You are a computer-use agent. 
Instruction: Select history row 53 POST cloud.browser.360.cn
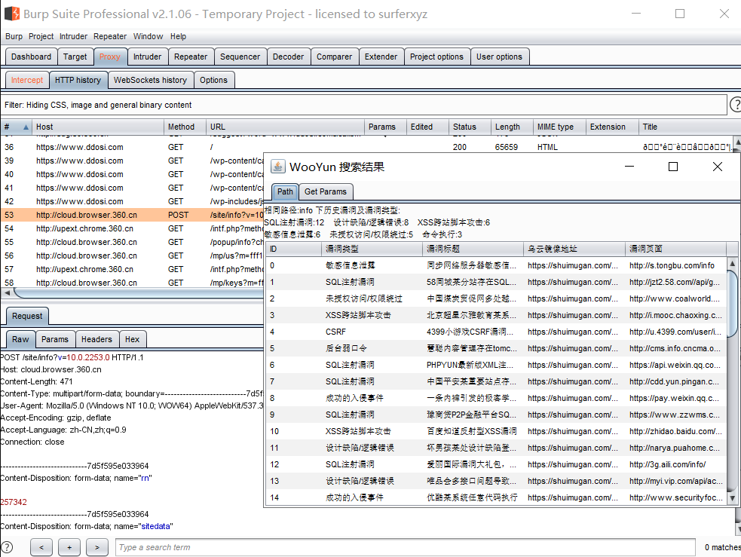click(x=133, y=215)
